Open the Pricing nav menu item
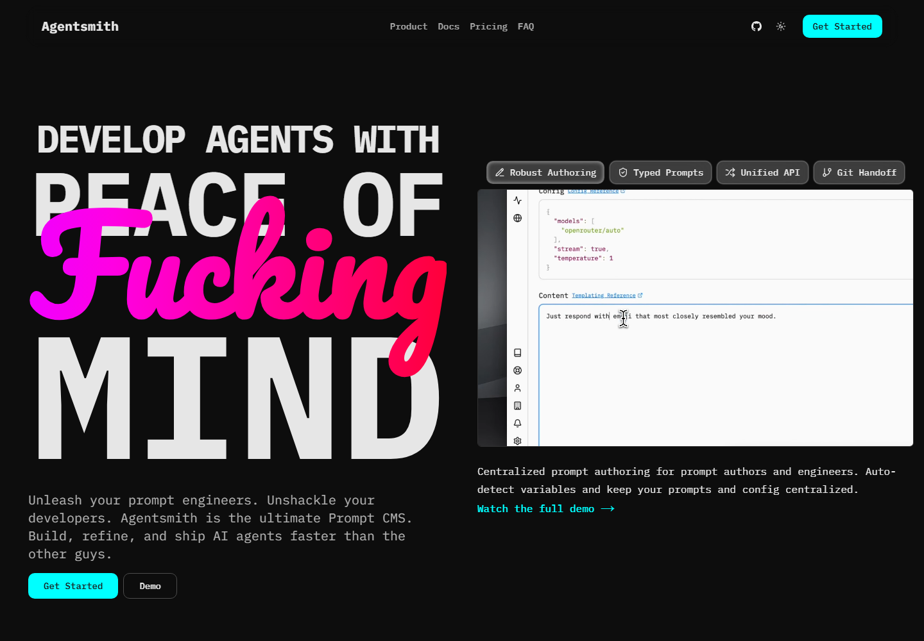The image size is (924, 641). (x=488, y=26)
